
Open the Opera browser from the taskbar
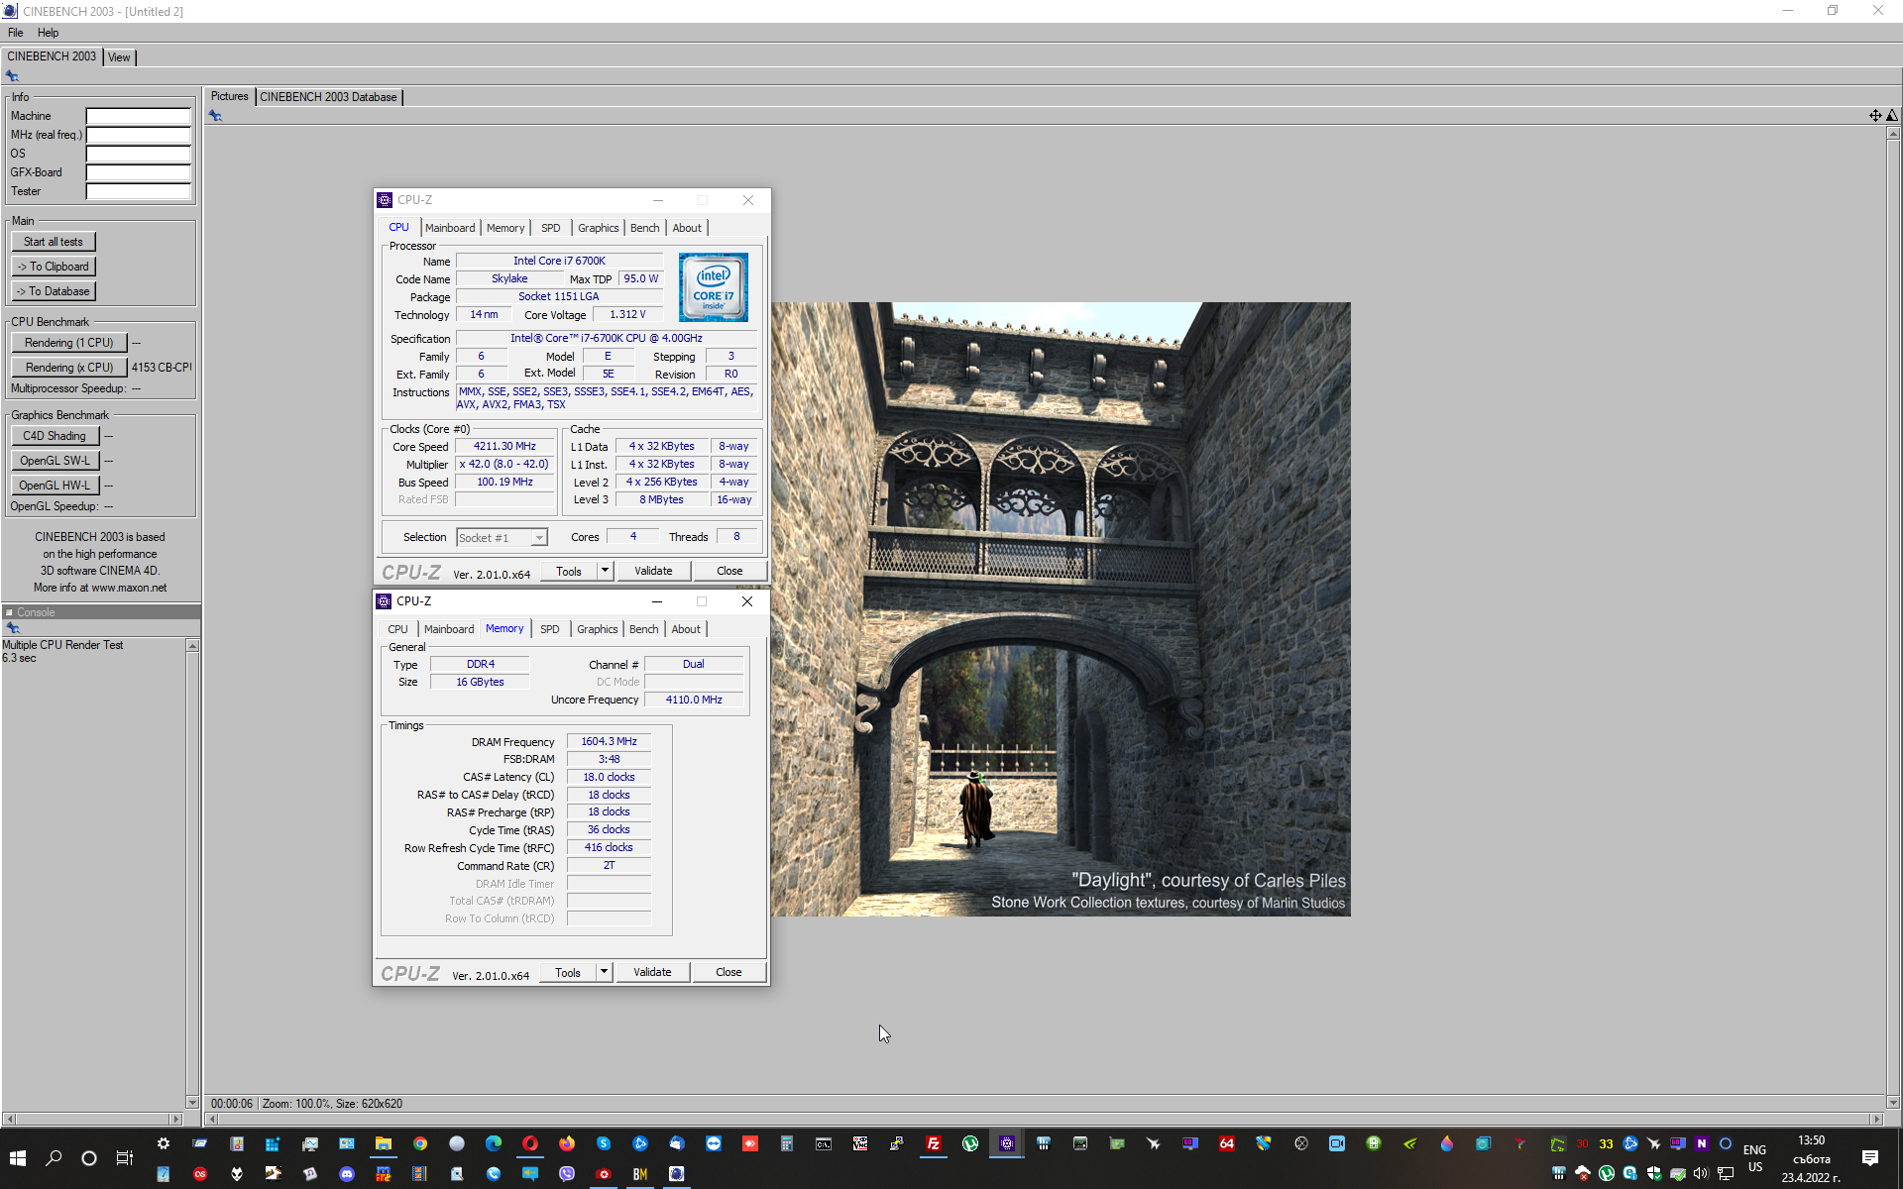(530, 1143)
